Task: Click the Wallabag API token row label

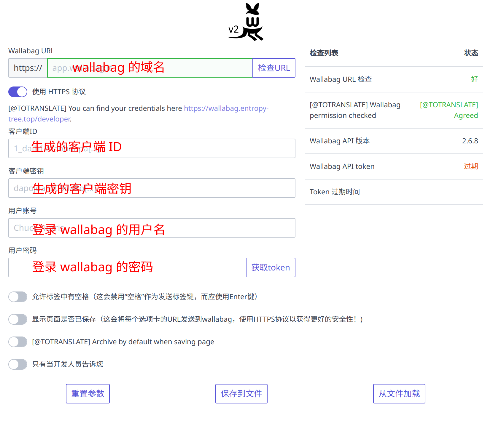Action: tap(342, 166)
